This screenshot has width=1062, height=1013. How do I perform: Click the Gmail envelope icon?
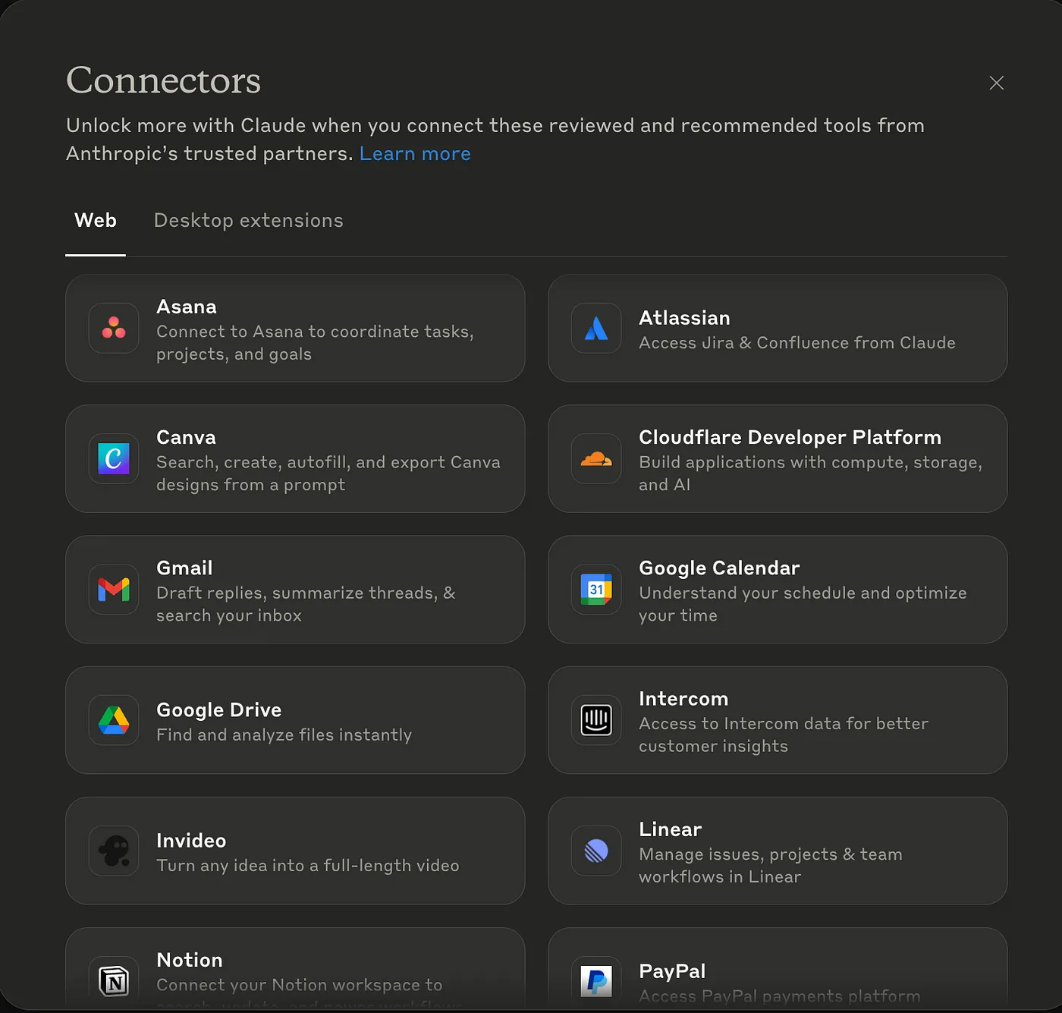(114, 589)
